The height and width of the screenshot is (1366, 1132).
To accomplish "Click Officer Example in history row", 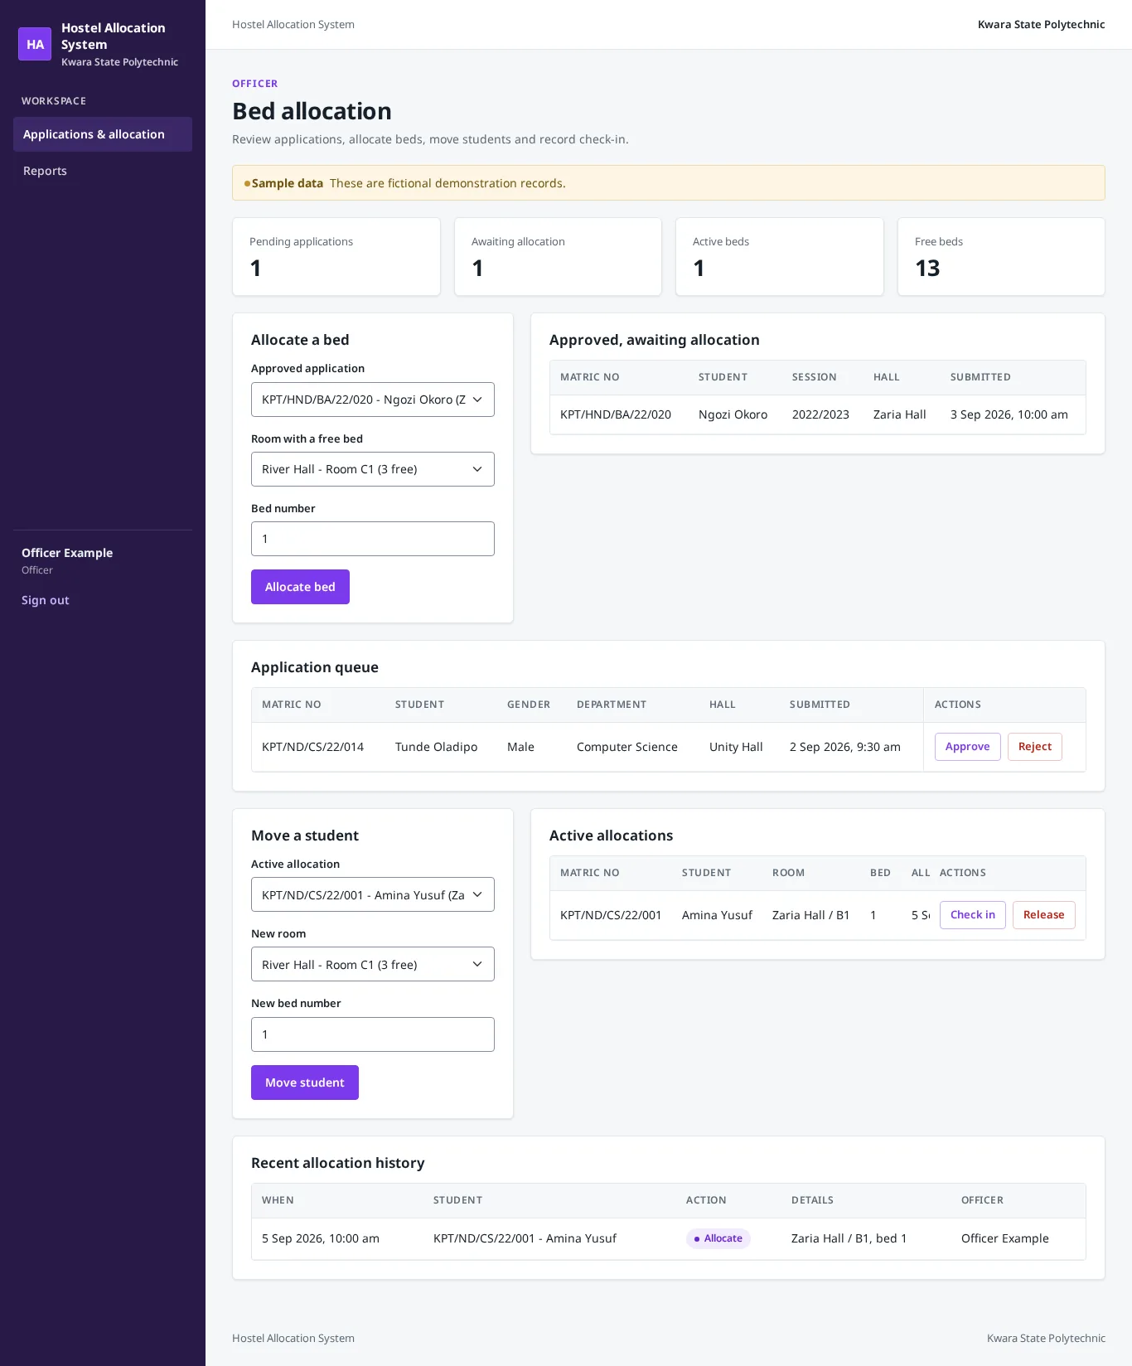I will 1005,1238.
